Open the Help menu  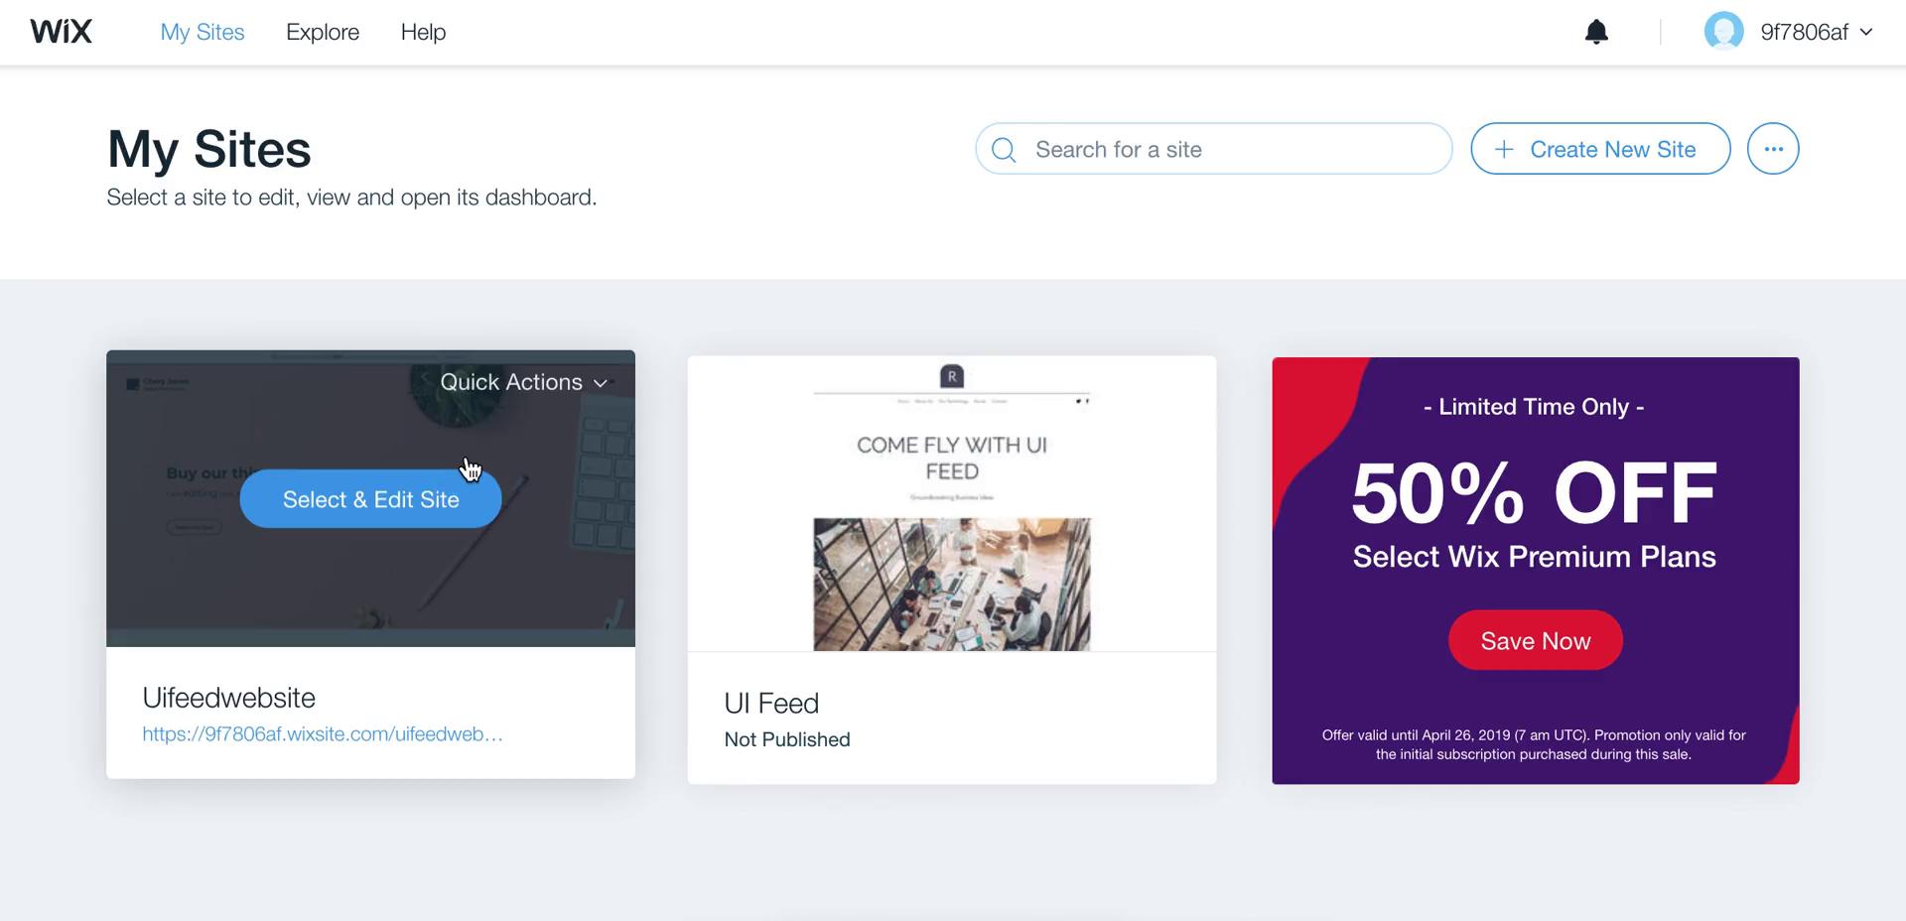(x=423, y=32)
